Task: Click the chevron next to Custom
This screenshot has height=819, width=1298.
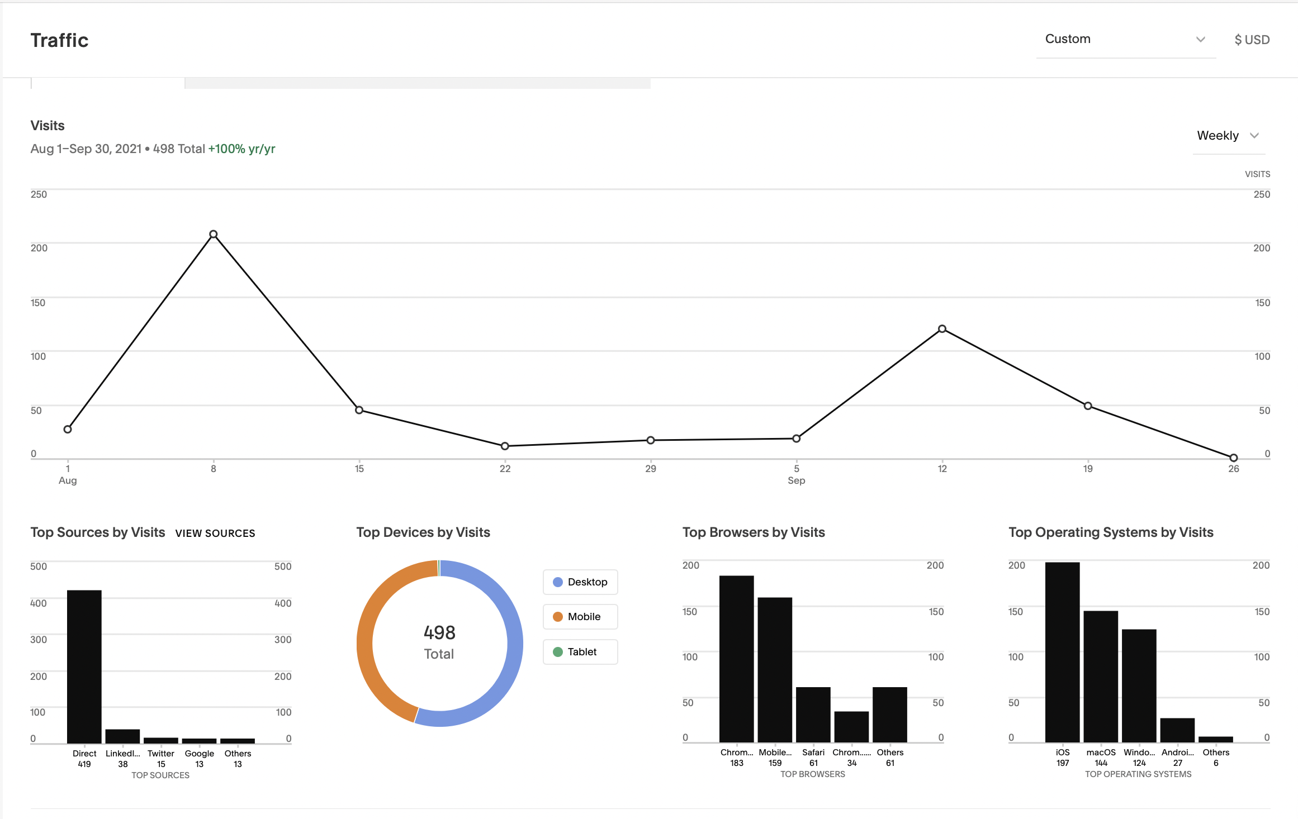Action: [1200, 39]
